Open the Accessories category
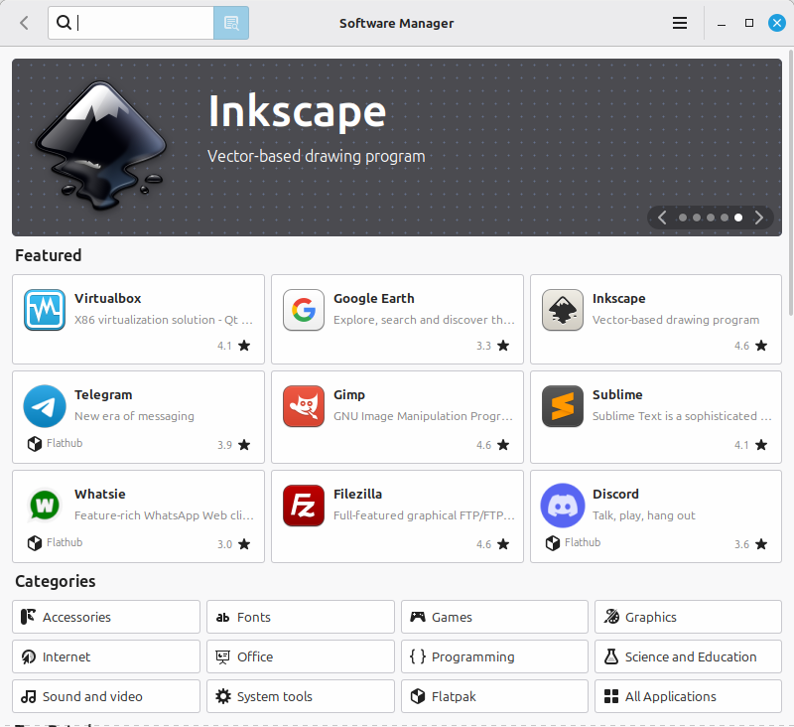 [x=106, y=617]
